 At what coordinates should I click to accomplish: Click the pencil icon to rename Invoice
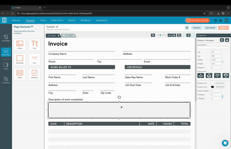click(x=57, y=26)
